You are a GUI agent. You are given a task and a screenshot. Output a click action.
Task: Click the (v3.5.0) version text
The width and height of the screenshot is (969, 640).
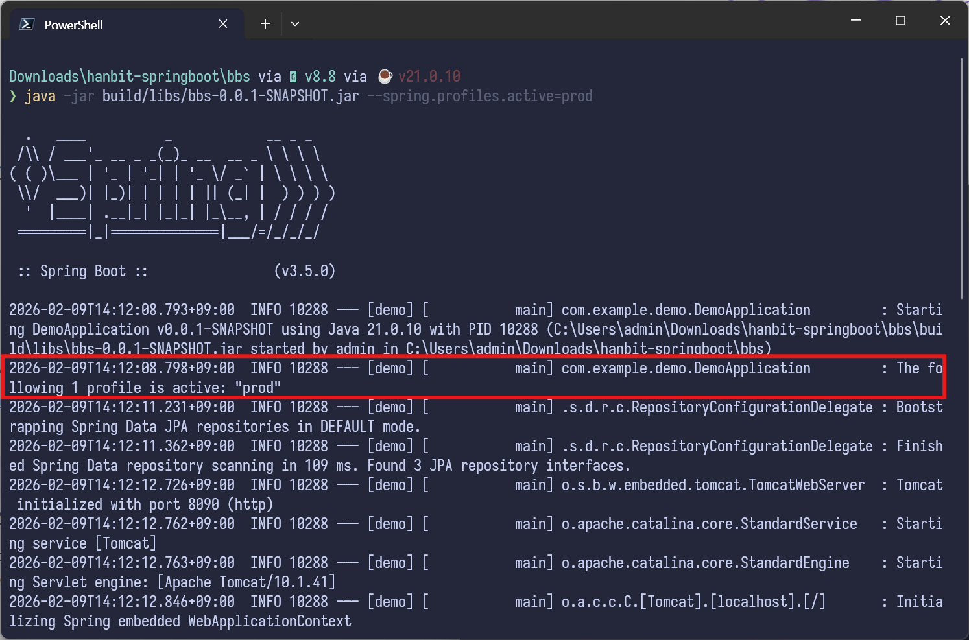pos(304,271)
